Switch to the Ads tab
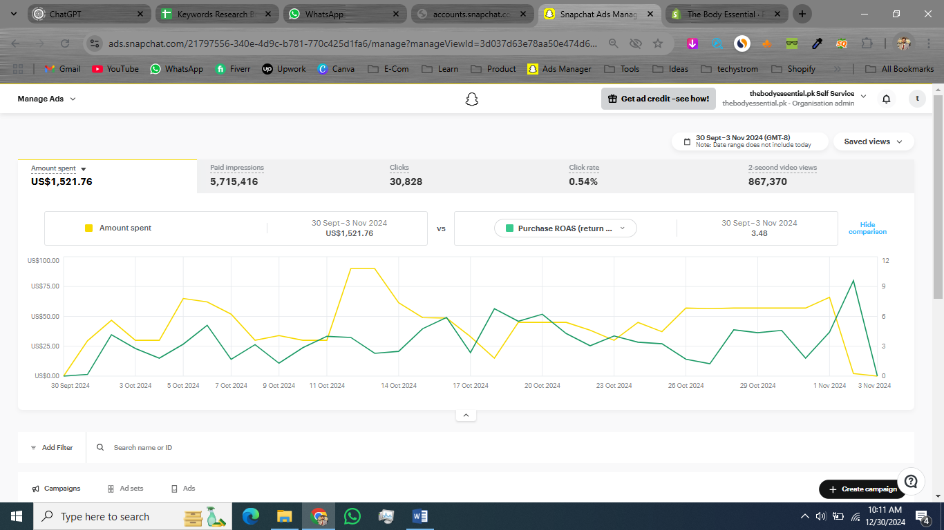The width and height of the screenshot is (944, 530). coord(183,489)
